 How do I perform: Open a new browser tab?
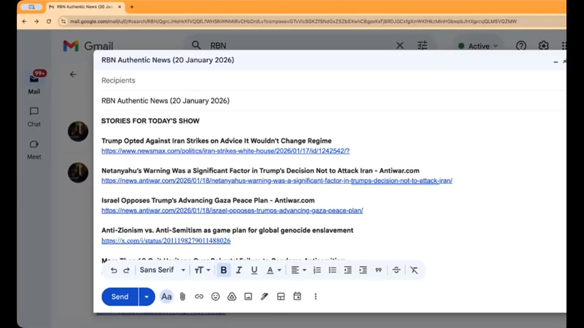point(132,7)
